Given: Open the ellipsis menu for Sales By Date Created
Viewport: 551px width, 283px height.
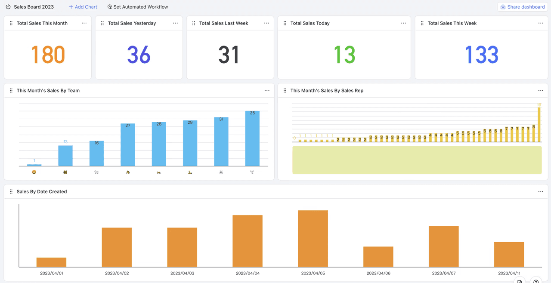Looking at the screenshot, I should [541, 192].
